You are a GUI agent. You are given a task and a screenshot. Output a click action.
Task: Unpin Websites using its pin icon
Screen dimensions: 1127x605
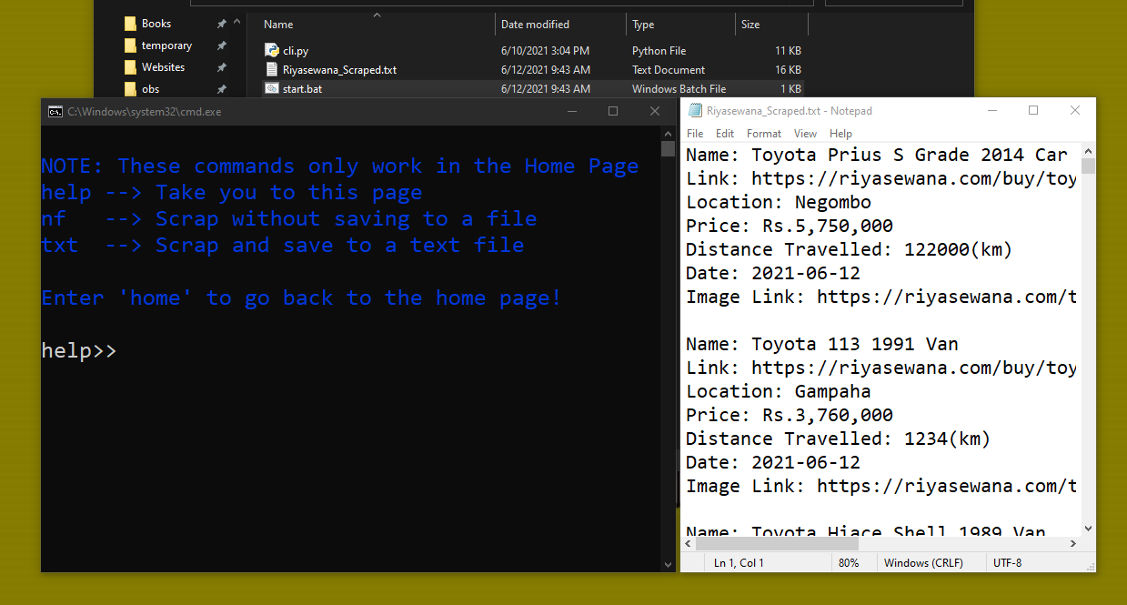(221, 67)
